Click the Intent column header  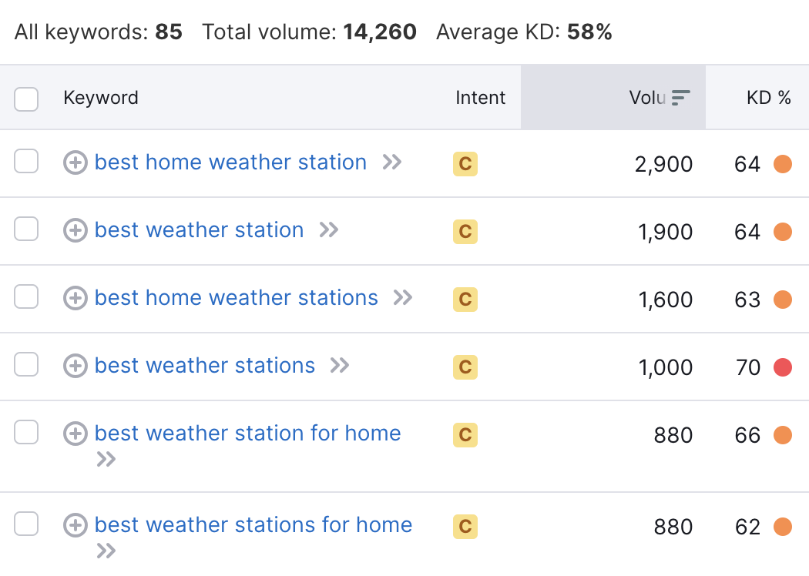(x=480, y=98)
